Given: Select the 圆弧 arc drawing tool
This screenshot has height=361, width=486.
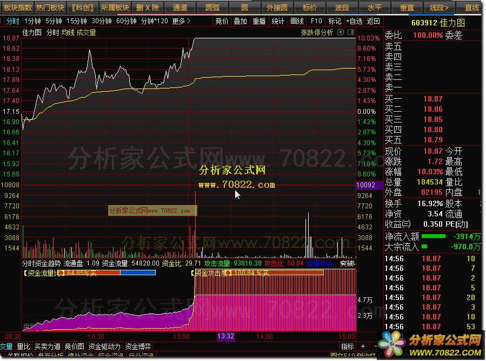Looking at the screenshot, I should pos(212,8).
